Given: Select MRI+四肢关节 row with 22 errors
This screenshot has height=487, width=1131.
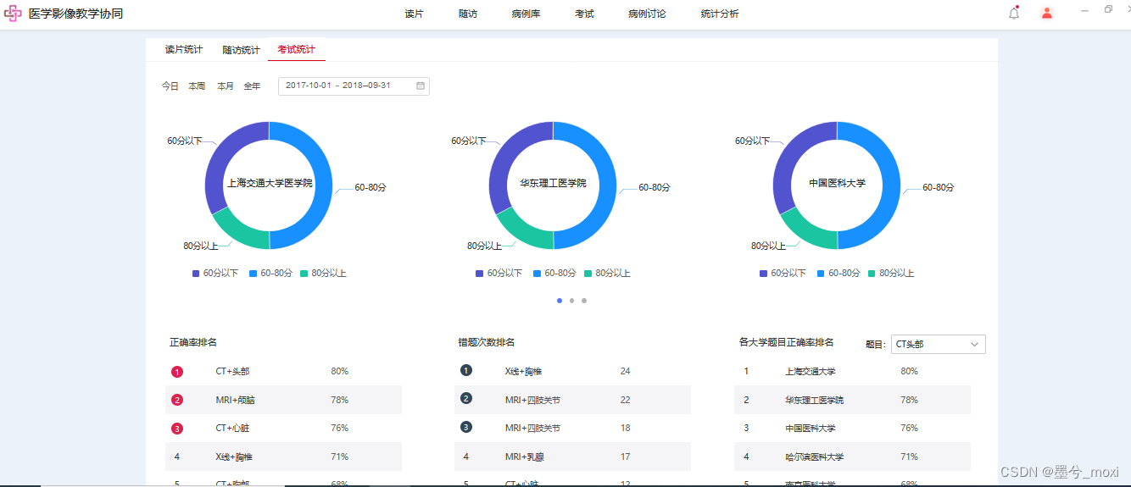Looking at the screenshot, I should pyautogui.click(x=572, y=400).
